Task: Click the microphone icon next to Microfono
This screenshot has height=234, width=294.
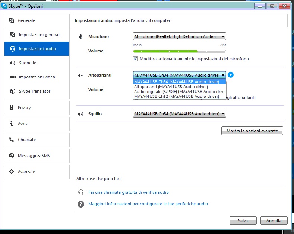Action: coord(81,37)
